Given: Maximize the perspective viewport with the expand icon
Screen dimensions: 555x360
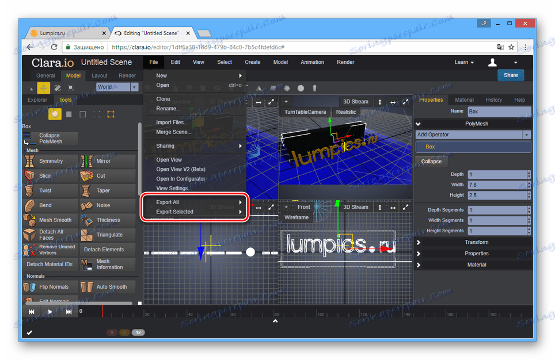Looking at the screenshot, I should [271, 102].
